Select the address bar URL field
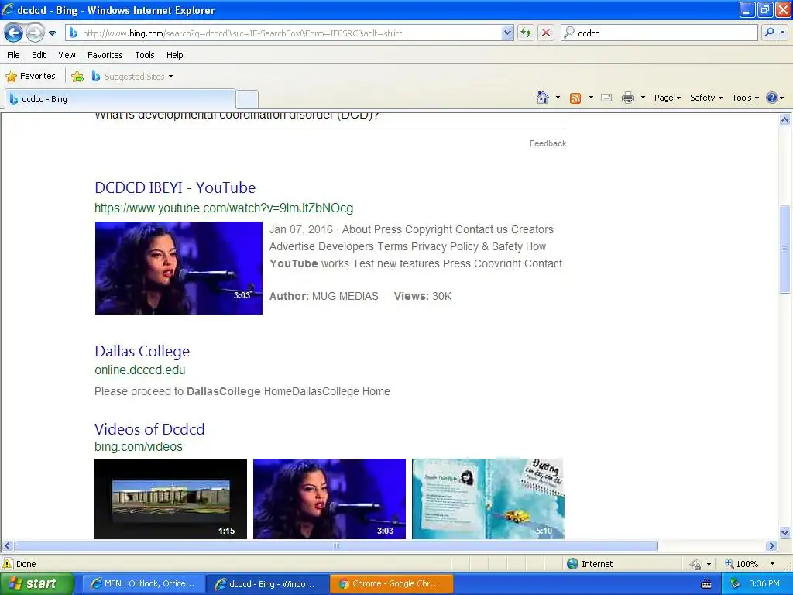The width and height of the screenshot is (793, 595). coord(291,33)
